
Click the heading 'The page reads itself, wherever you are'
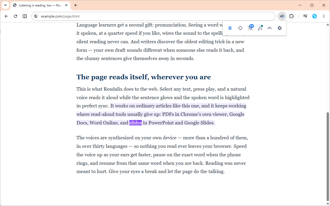click(x=144, y=77)
